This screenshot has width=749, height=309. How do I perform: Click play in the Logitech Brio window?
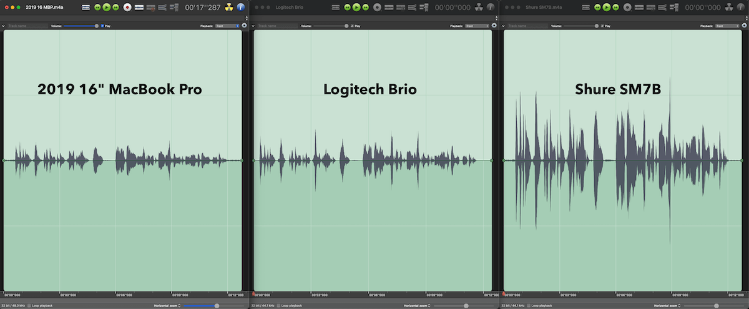(356, 7)
